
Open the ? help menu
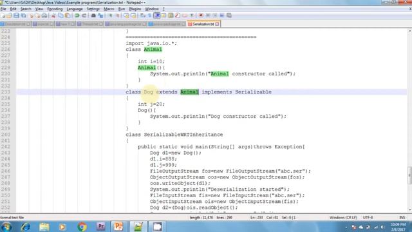(x=164, y=9)
